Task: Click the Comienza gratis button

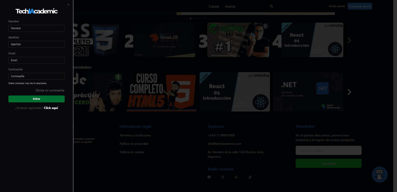Action: [360, 6]
